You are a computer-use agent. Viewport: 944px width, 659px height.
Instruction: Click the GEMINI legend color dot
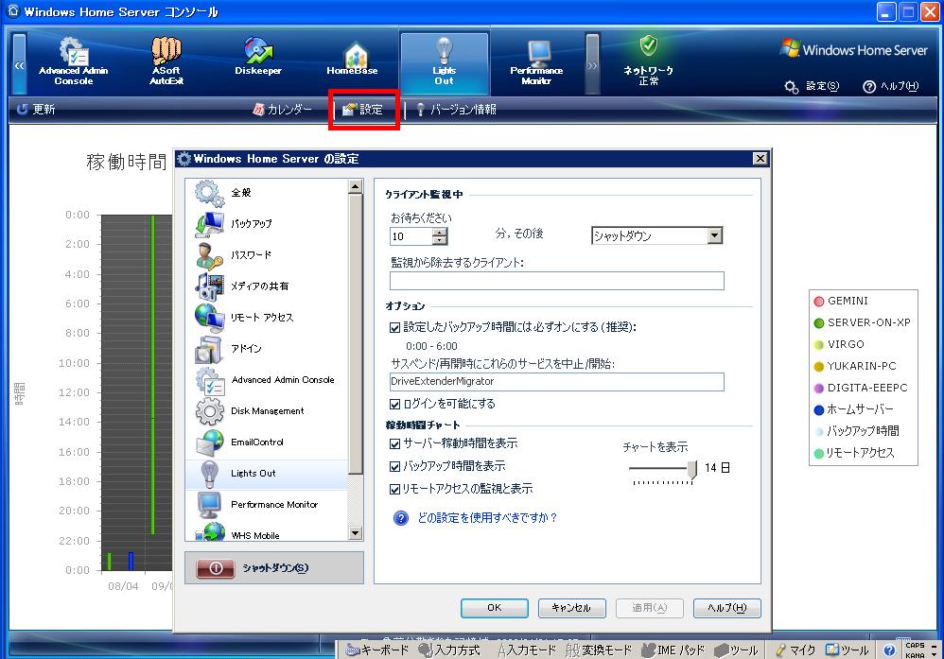coord(819,301)
